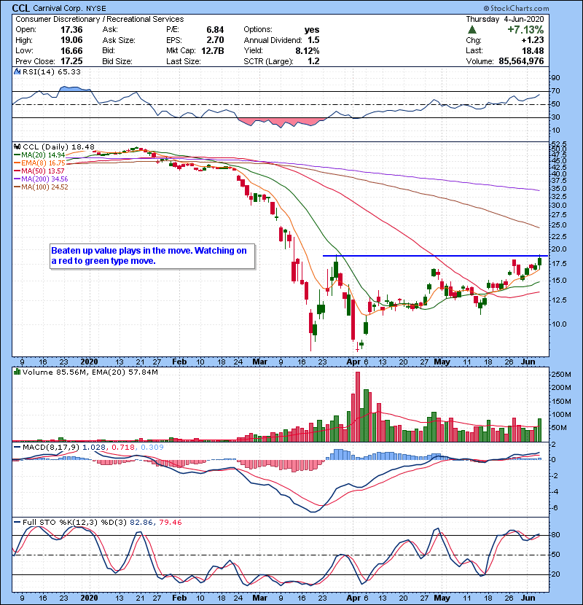This screenshot has height=605, width=583.
Task: Click the orange EMA(8) legend line marker
Action: tap(17, 163)
